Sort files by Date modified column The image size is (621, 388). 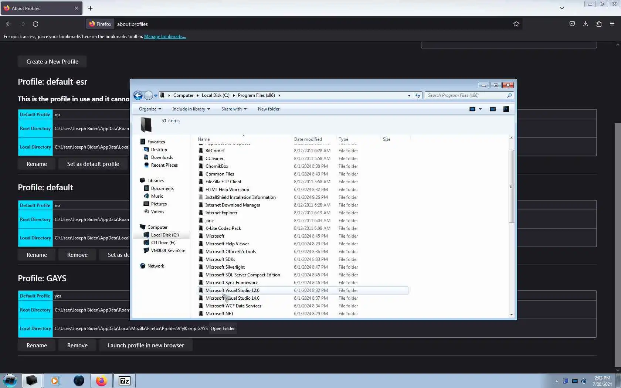coord(308,139)
